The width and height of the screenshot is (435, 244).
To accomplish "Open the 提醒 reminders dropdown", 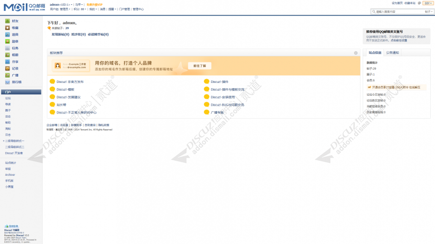I will click(112, 9).
